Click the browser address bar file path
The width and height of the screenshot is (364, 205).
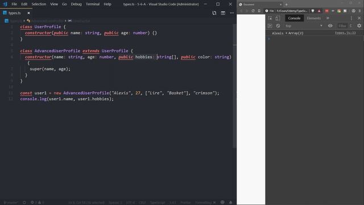pos(292,11)
